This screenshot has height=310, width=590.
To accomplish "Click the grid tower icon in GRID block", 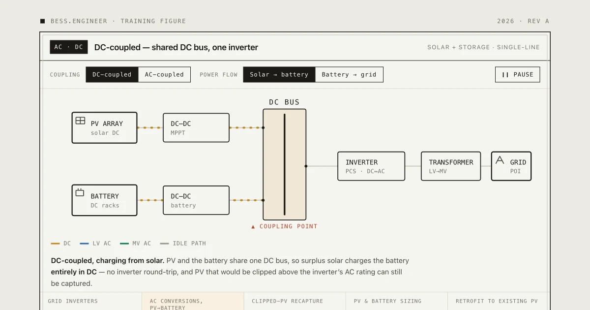I will 500,160.
